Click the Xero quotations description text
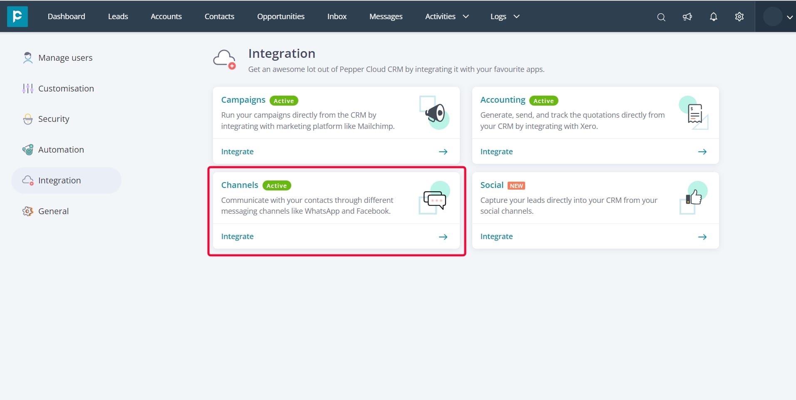This screenshot has width=796, height=400. pos(573,121)
